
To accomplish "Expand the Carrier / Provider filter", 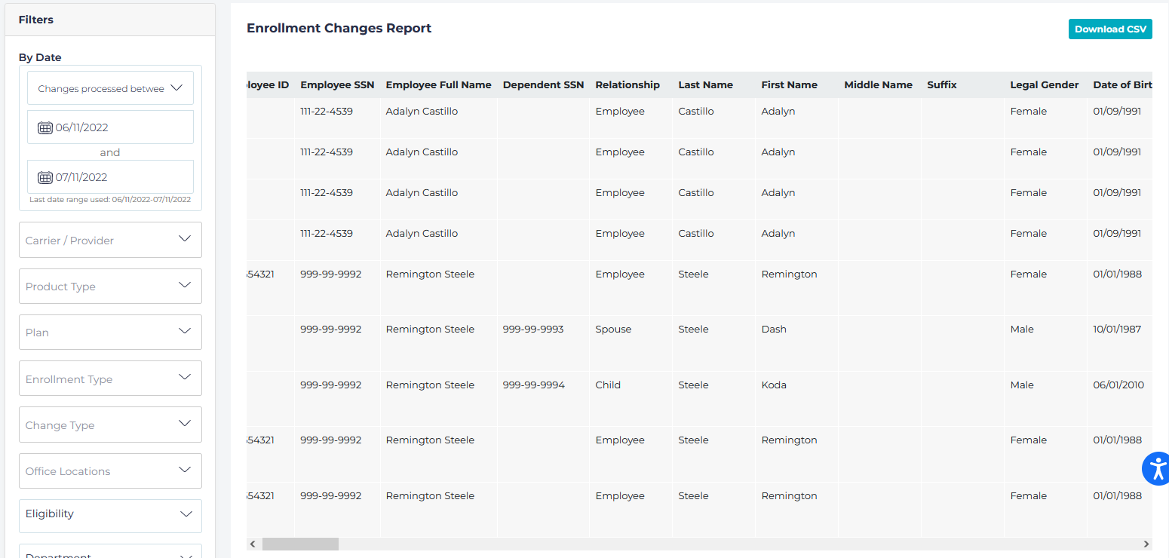I will [110, 240].
